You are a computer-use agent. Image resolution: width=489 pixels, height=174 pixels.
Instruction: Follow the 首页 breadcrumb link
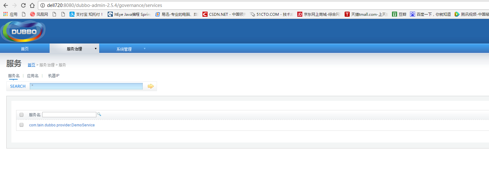31,65
